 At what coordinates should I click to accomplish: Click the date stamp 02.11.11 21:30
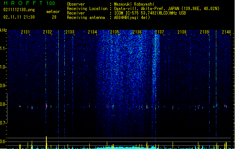tap(19, 17)
